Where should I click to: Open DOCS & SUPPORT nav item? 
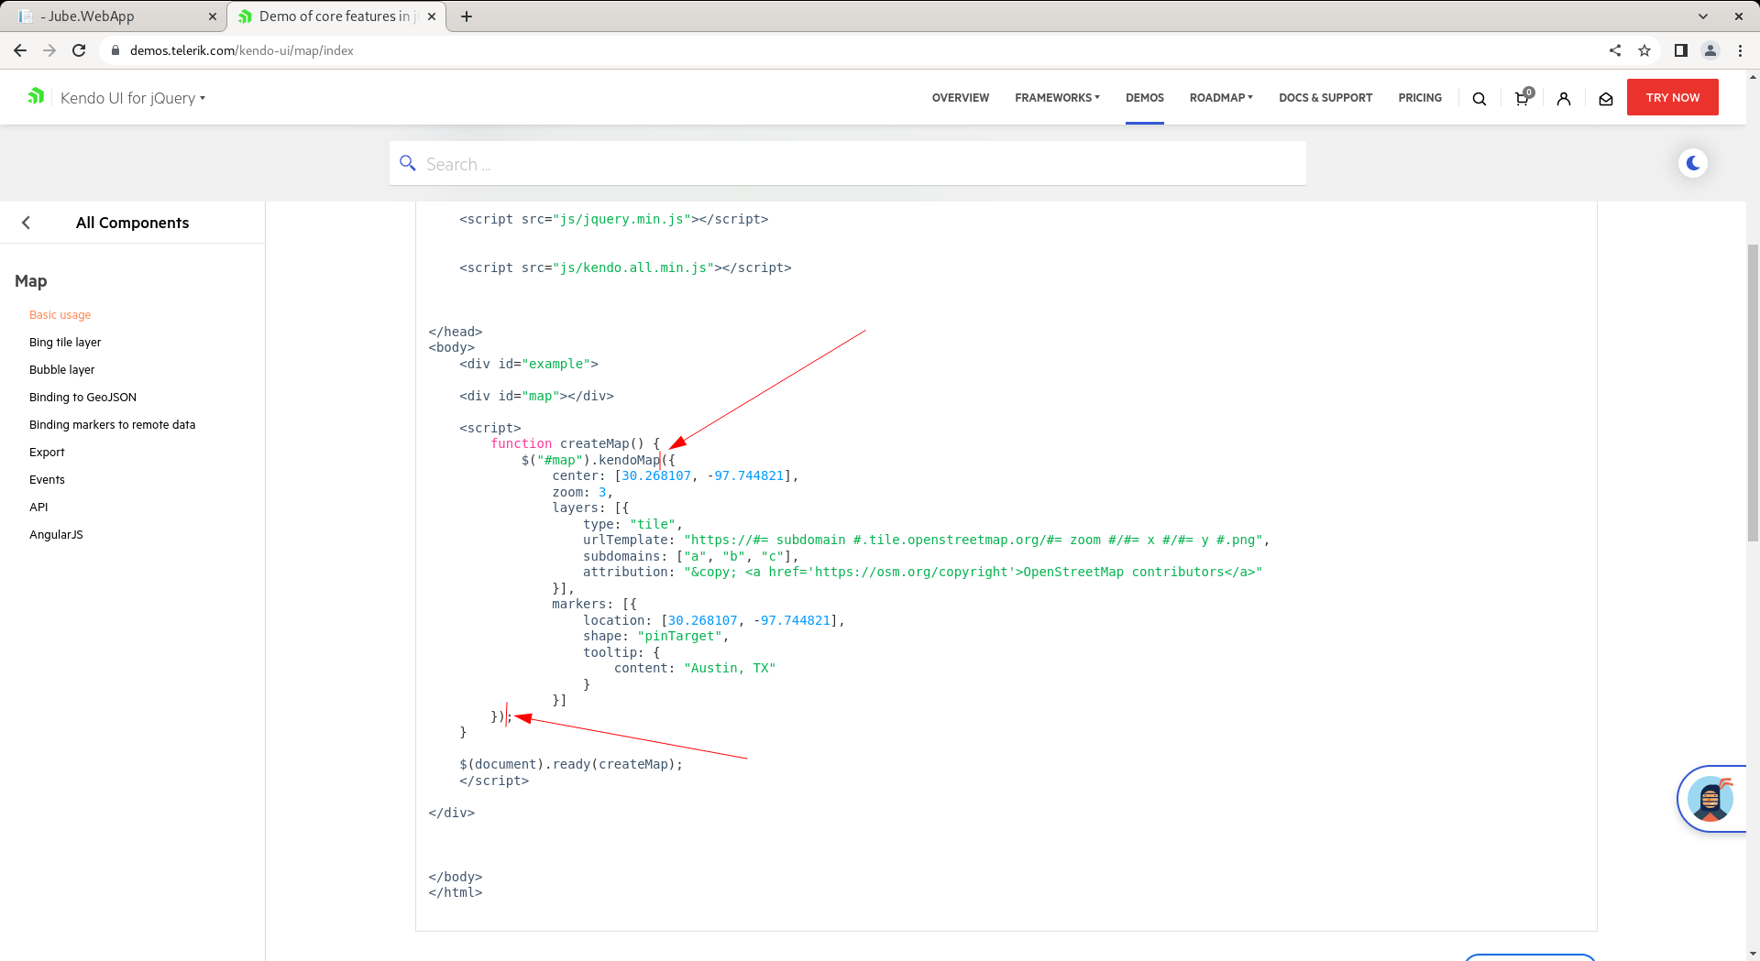1325,97
